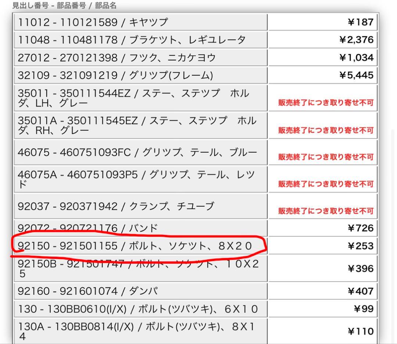Select the 46075A グリツプ、テール、レツド entry
Image resolution: width=397 pixels, height=344 pixels.
point(140,179)
